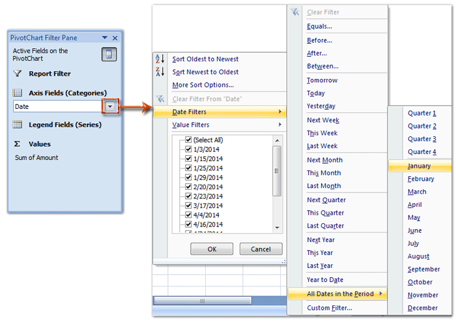The image size is (456, 321).
Task: Click the Report Filter funnel icon
Action: pos(18,74)
